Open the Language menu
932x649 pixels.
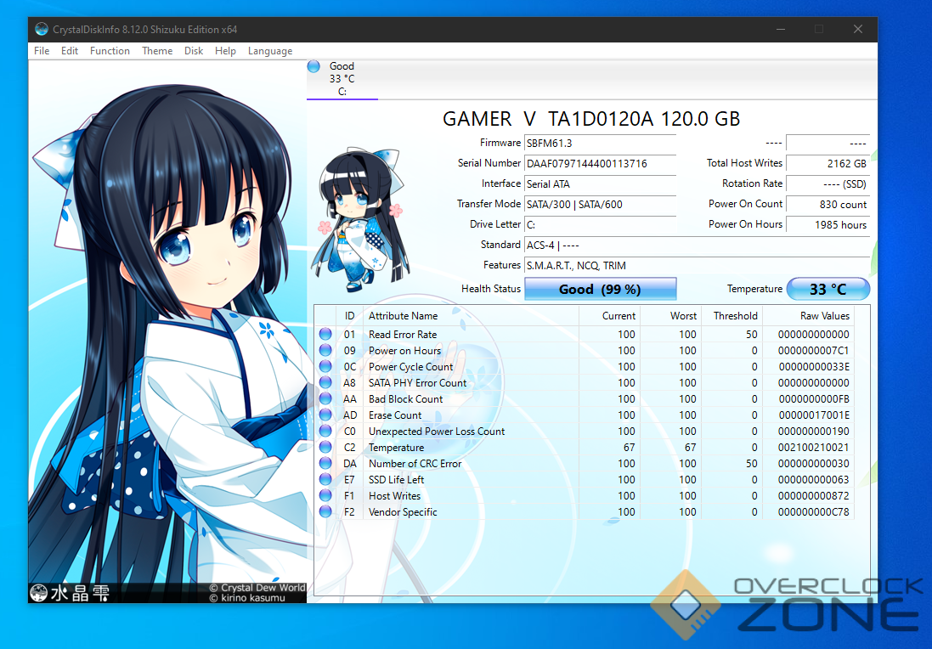[x=269, y=51]
